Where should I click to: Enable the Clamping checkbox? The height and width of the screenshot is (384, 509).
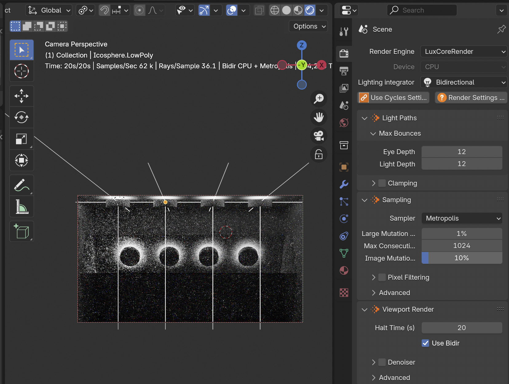tap(382, 183)
